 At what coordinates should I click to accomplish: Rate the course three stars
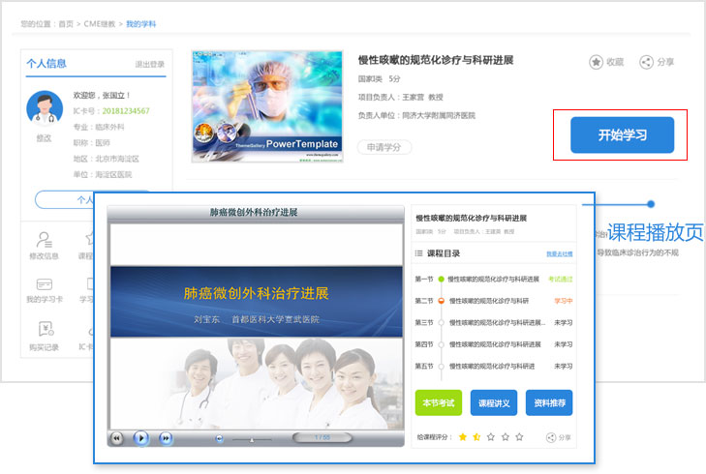[x=491, y=436]
